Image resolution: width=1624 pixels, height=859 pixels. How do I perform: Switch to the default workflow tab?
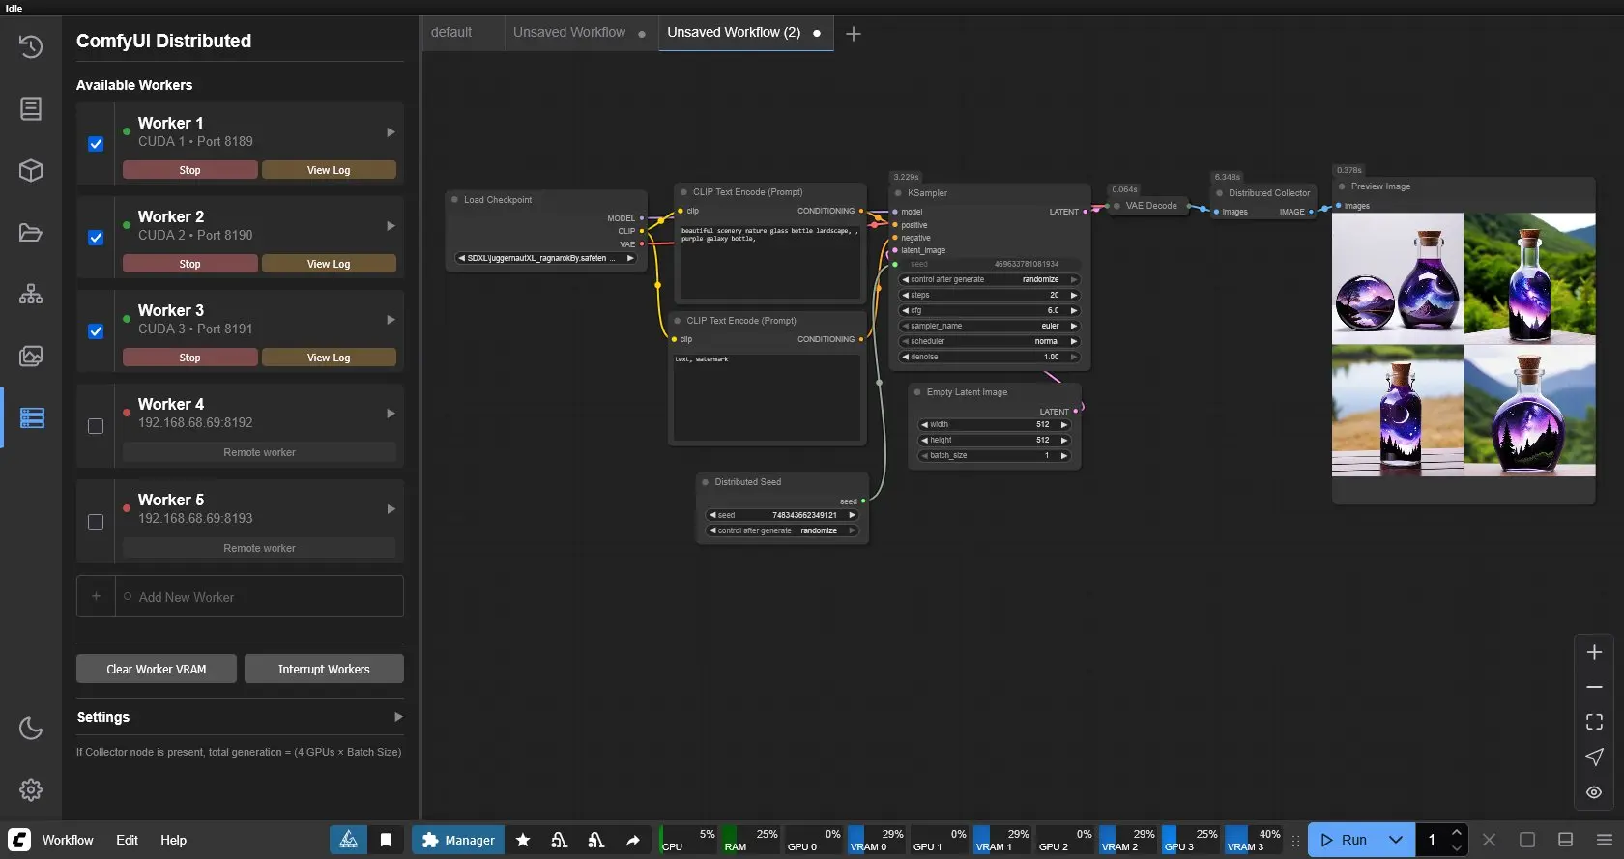tap(451, 32)
